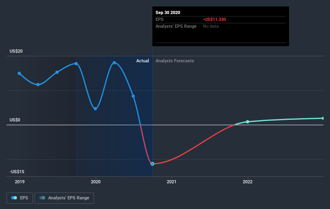Click the third 2019 EPS data point
This screenshot has height=209, width=330.
pyautogui.click(x=57, y=72)
